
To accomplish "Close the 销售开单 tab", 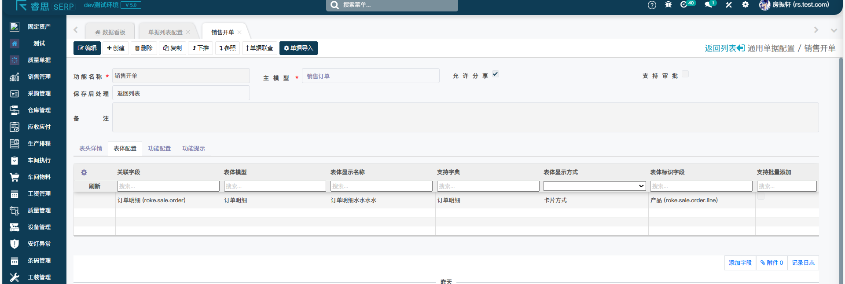I will pos(239,32).
